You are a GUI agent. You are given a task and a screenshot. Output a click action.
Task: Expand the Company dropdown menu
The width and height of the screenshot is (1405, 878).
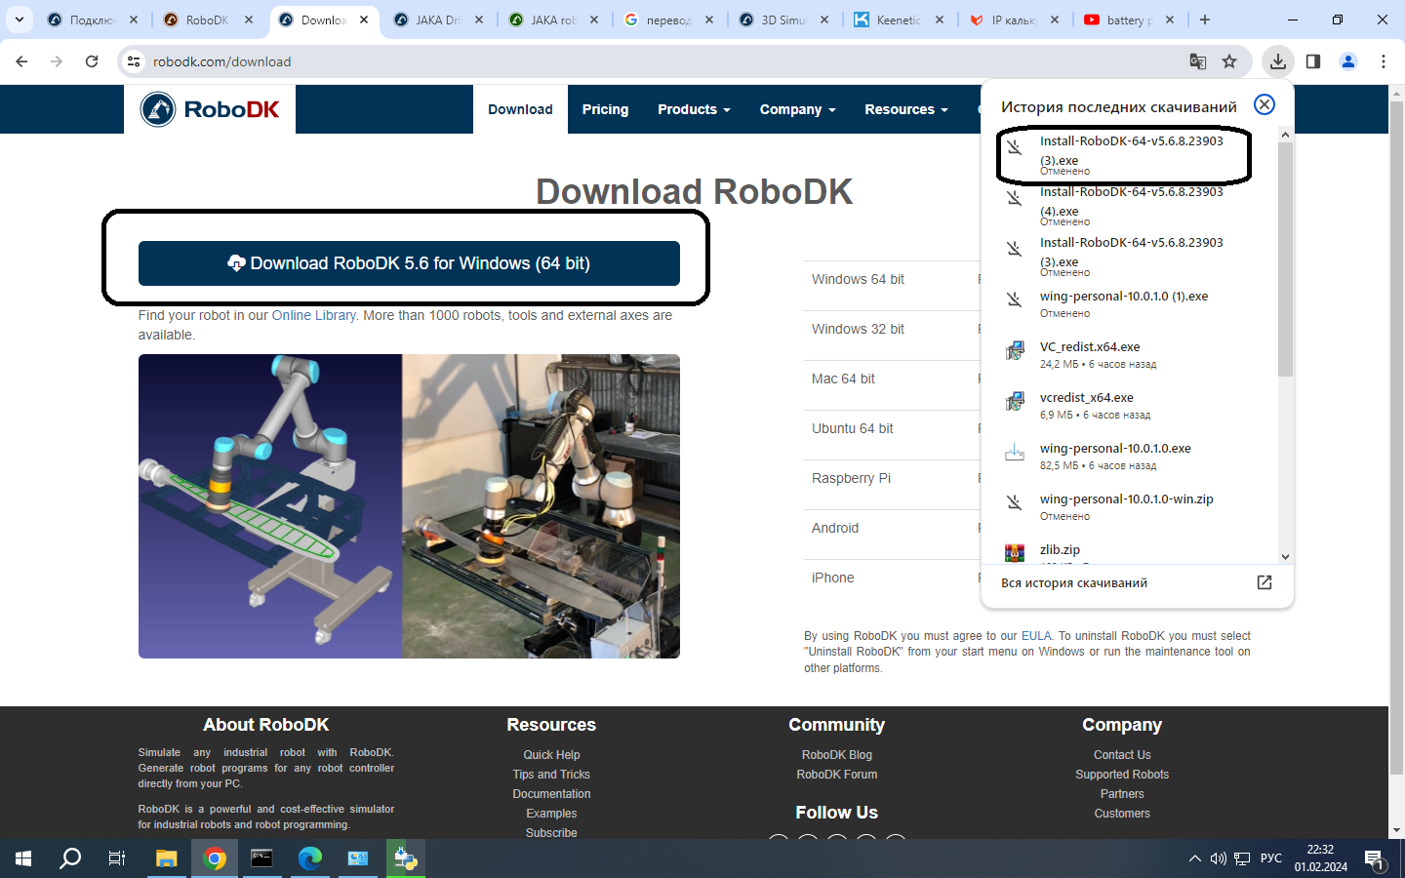point(797,109)
